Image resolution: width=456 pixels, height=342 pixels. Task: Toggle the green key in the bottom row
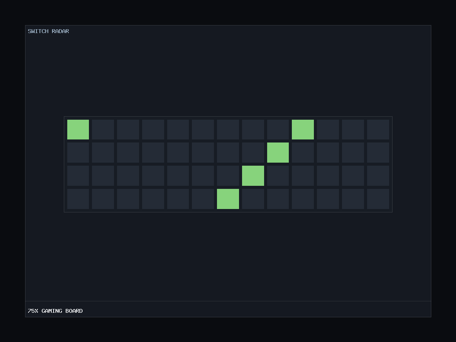[228, 199]
